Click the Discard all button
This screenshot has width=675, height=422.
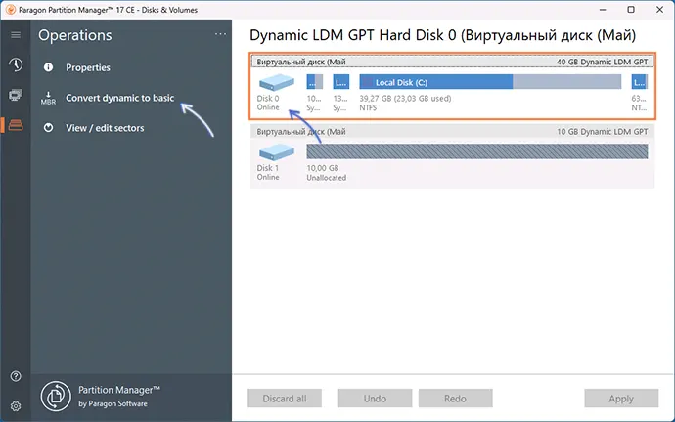click(x=285, y=399)
